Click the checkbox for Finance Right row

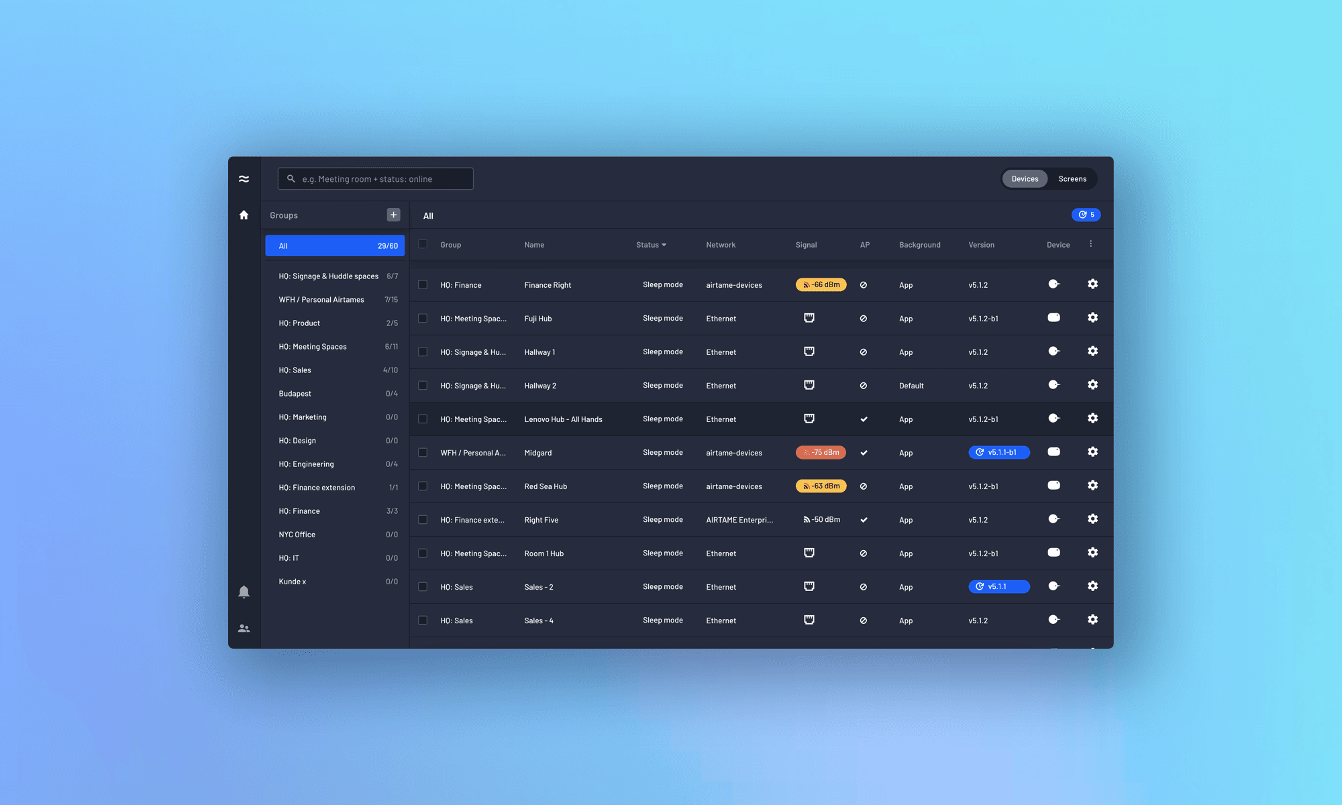(423, 284)
